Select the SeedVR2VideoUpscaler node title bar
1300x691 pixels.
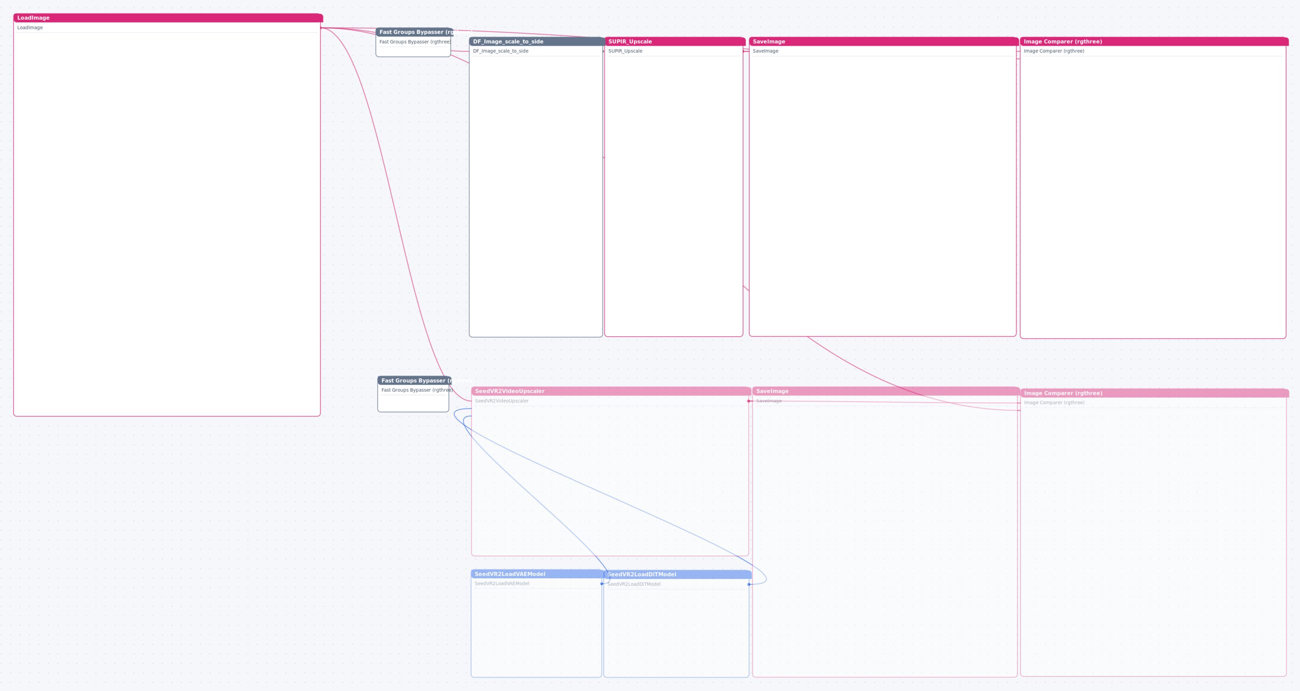(611, 391)
